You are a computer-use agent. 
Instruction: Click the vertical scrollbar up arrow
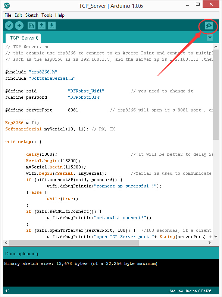click(216, 47)
